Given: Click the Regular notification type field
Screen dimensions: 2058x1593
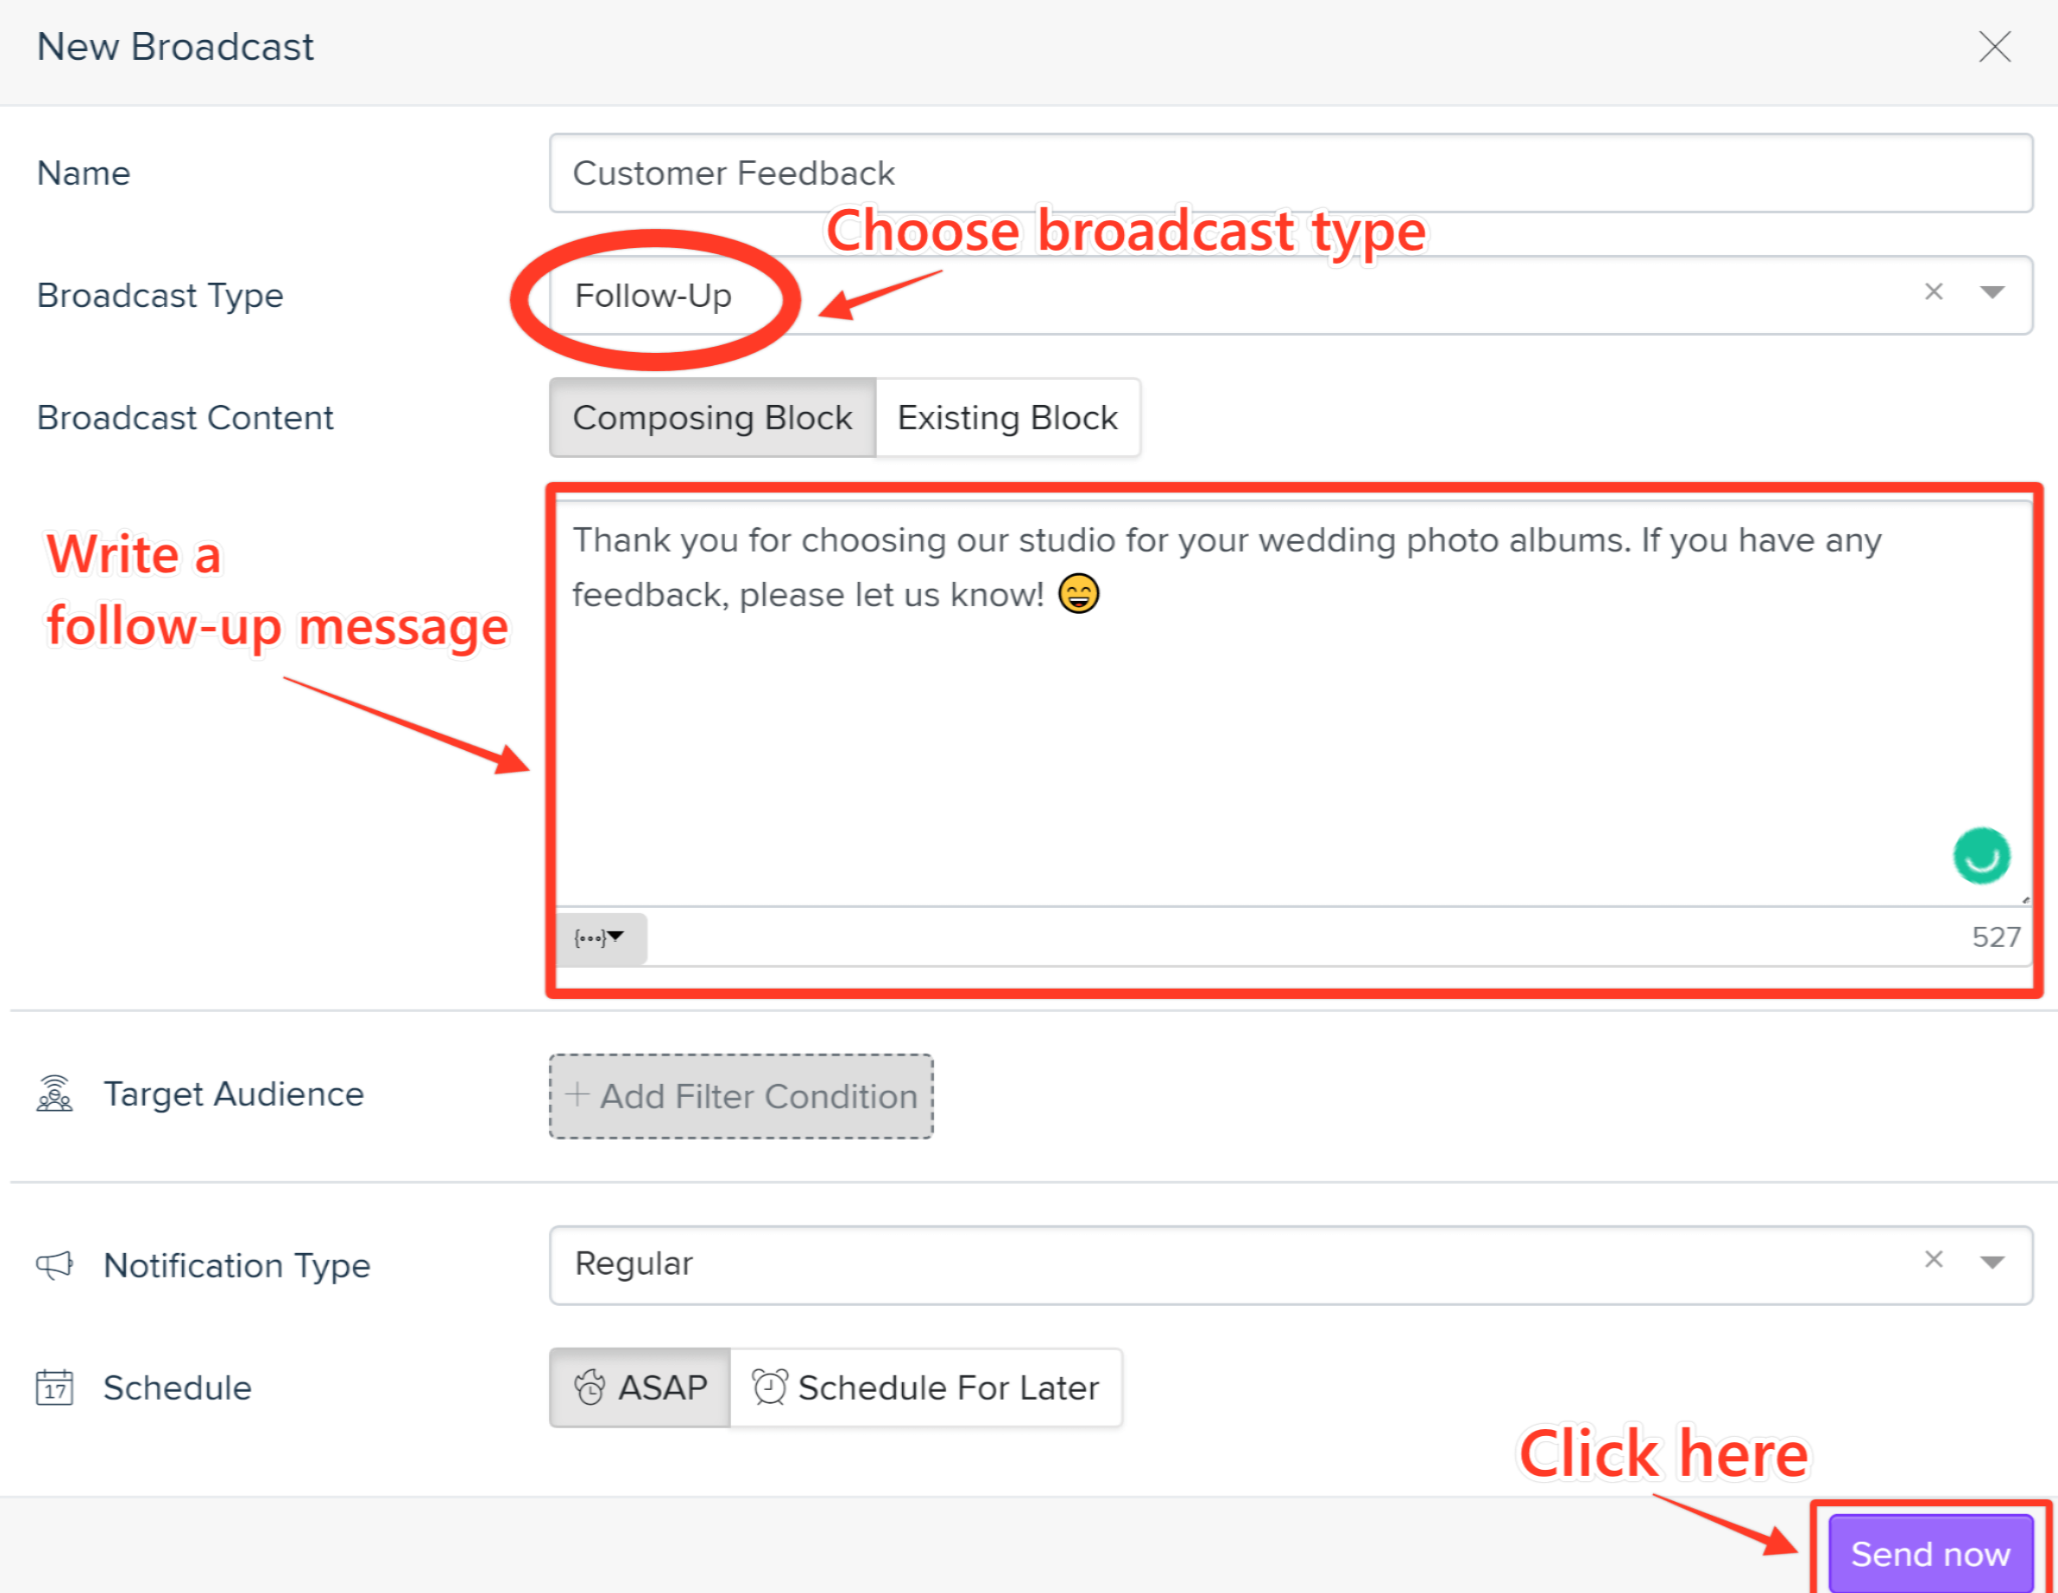Looking at the screenshot, I should (x=1290, y=1264).
